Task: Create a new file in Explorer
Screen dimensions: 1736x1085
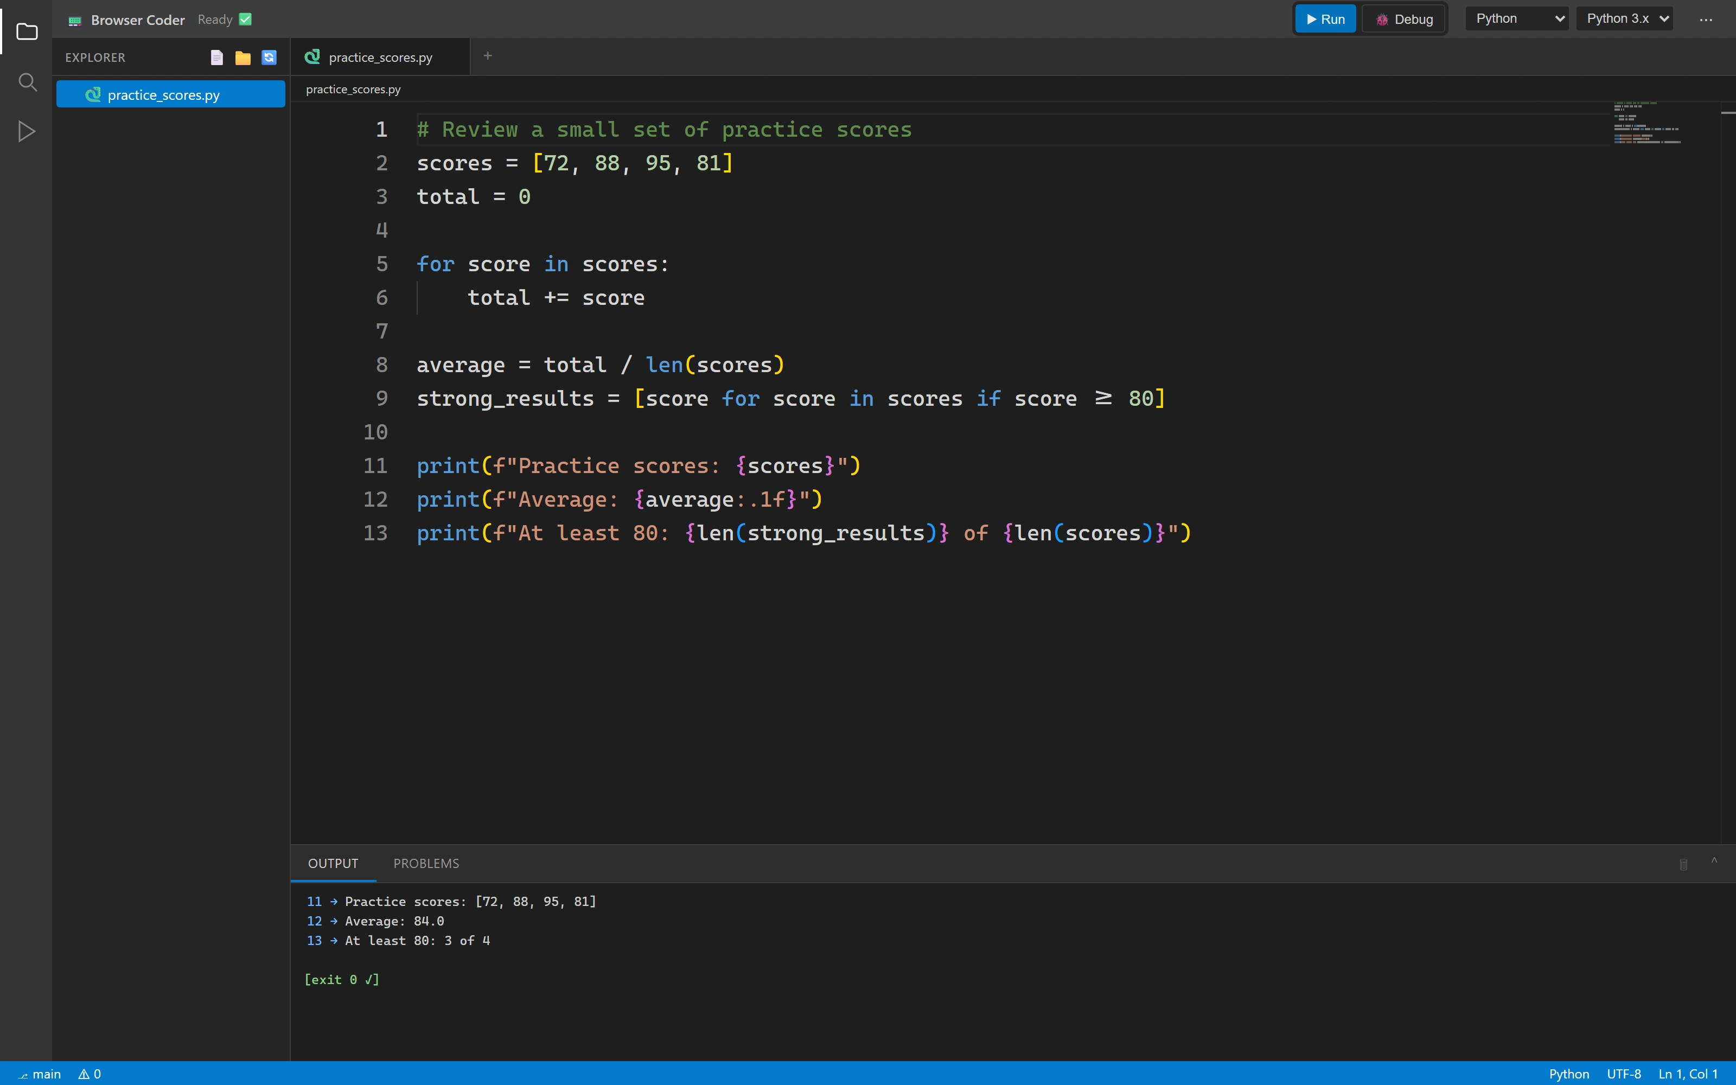Action: coord(216,58)
